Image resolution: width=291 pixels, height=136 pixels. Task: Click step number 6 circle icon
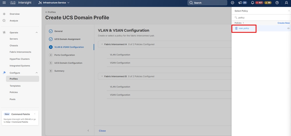pos(51,71)
